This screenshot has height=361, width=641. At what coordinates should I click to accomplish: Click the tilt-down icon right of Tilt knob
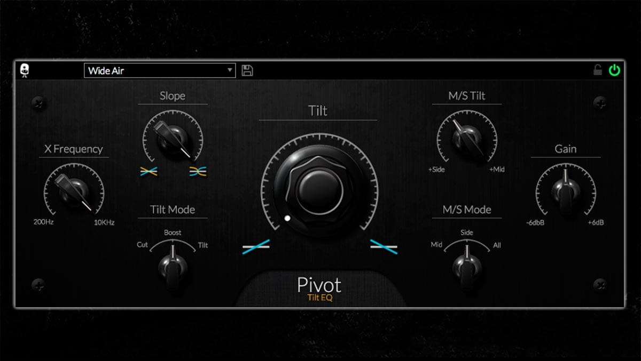point(384,246)
